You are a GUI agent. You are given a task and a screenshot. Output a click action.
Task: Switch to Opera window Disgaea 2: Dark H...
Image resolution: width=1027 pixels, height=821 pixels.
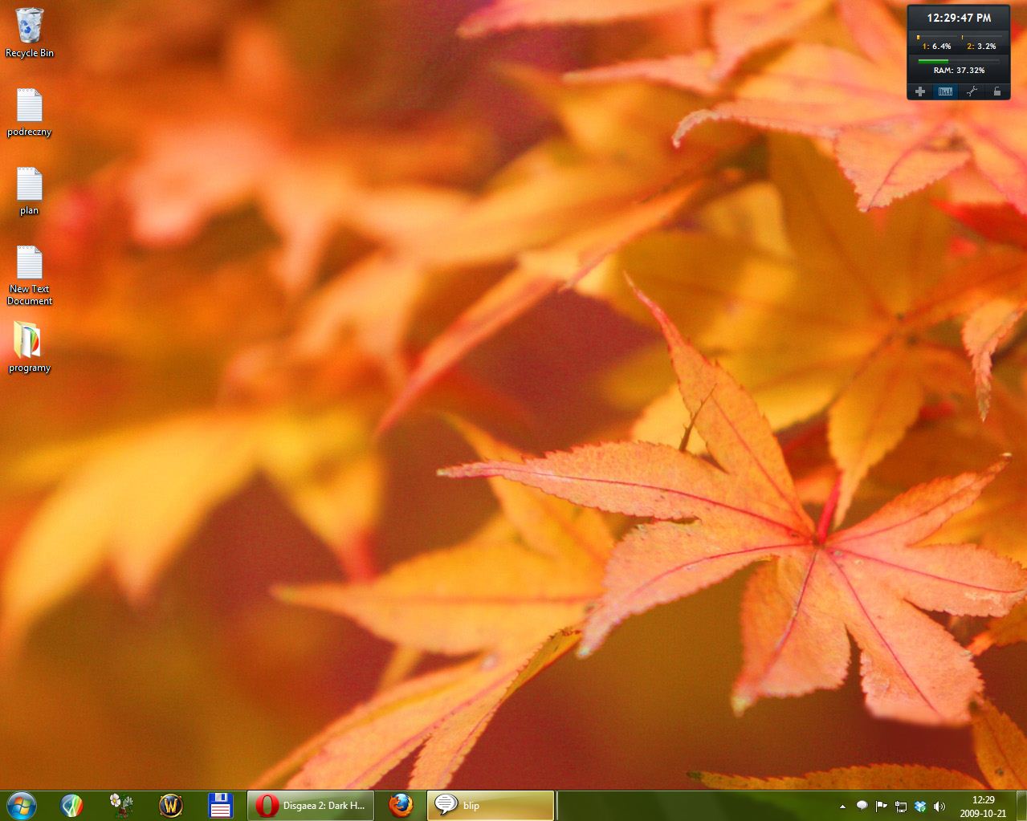(x=311, y=805)
